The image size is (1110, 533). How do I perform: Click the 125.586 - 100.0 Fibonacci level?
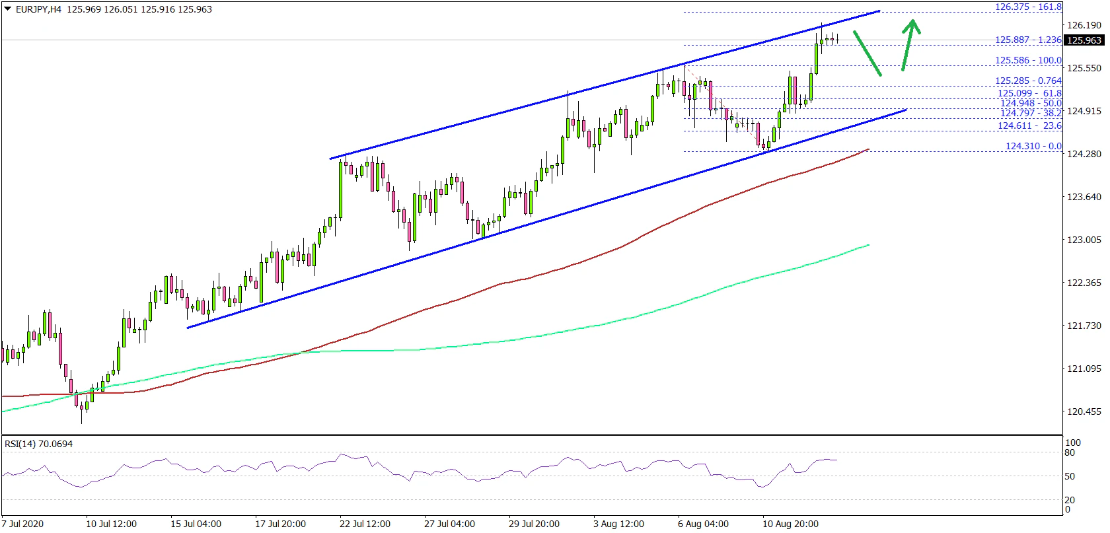click(1028, 60)
